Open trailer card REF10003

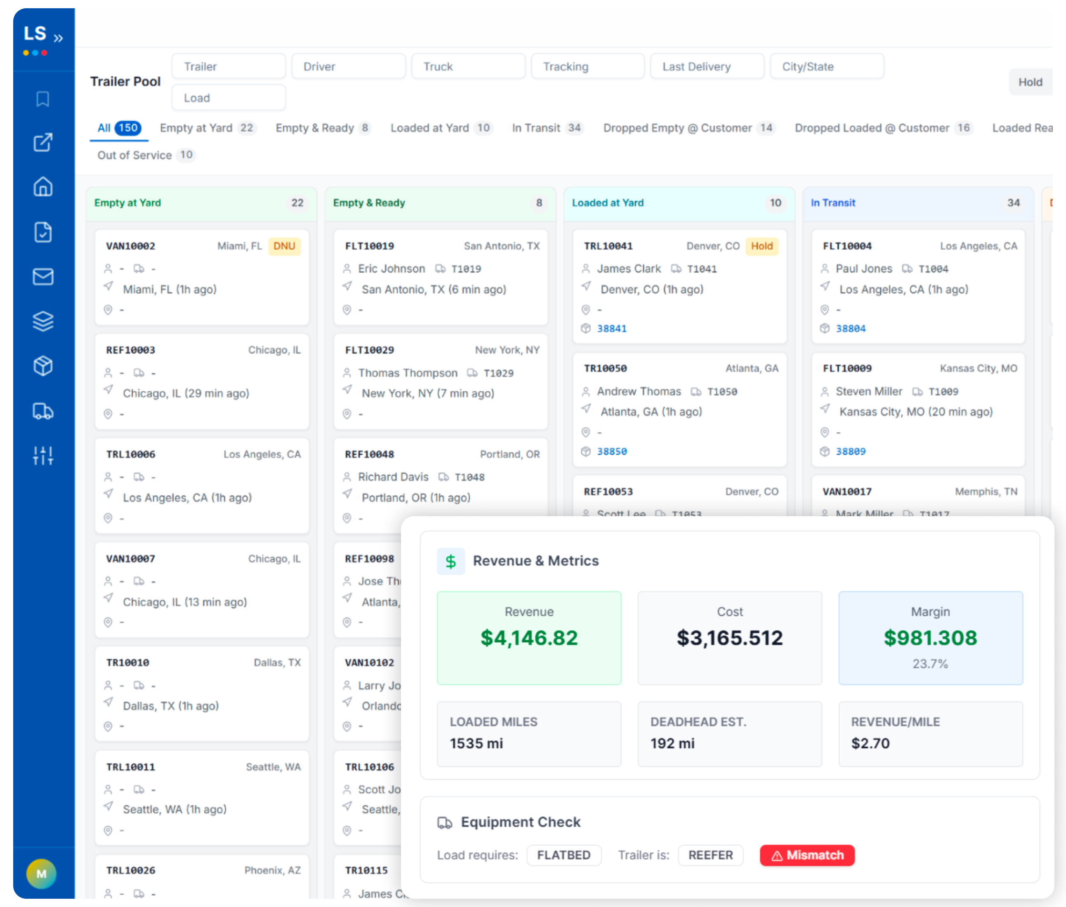tap(202, 381)
